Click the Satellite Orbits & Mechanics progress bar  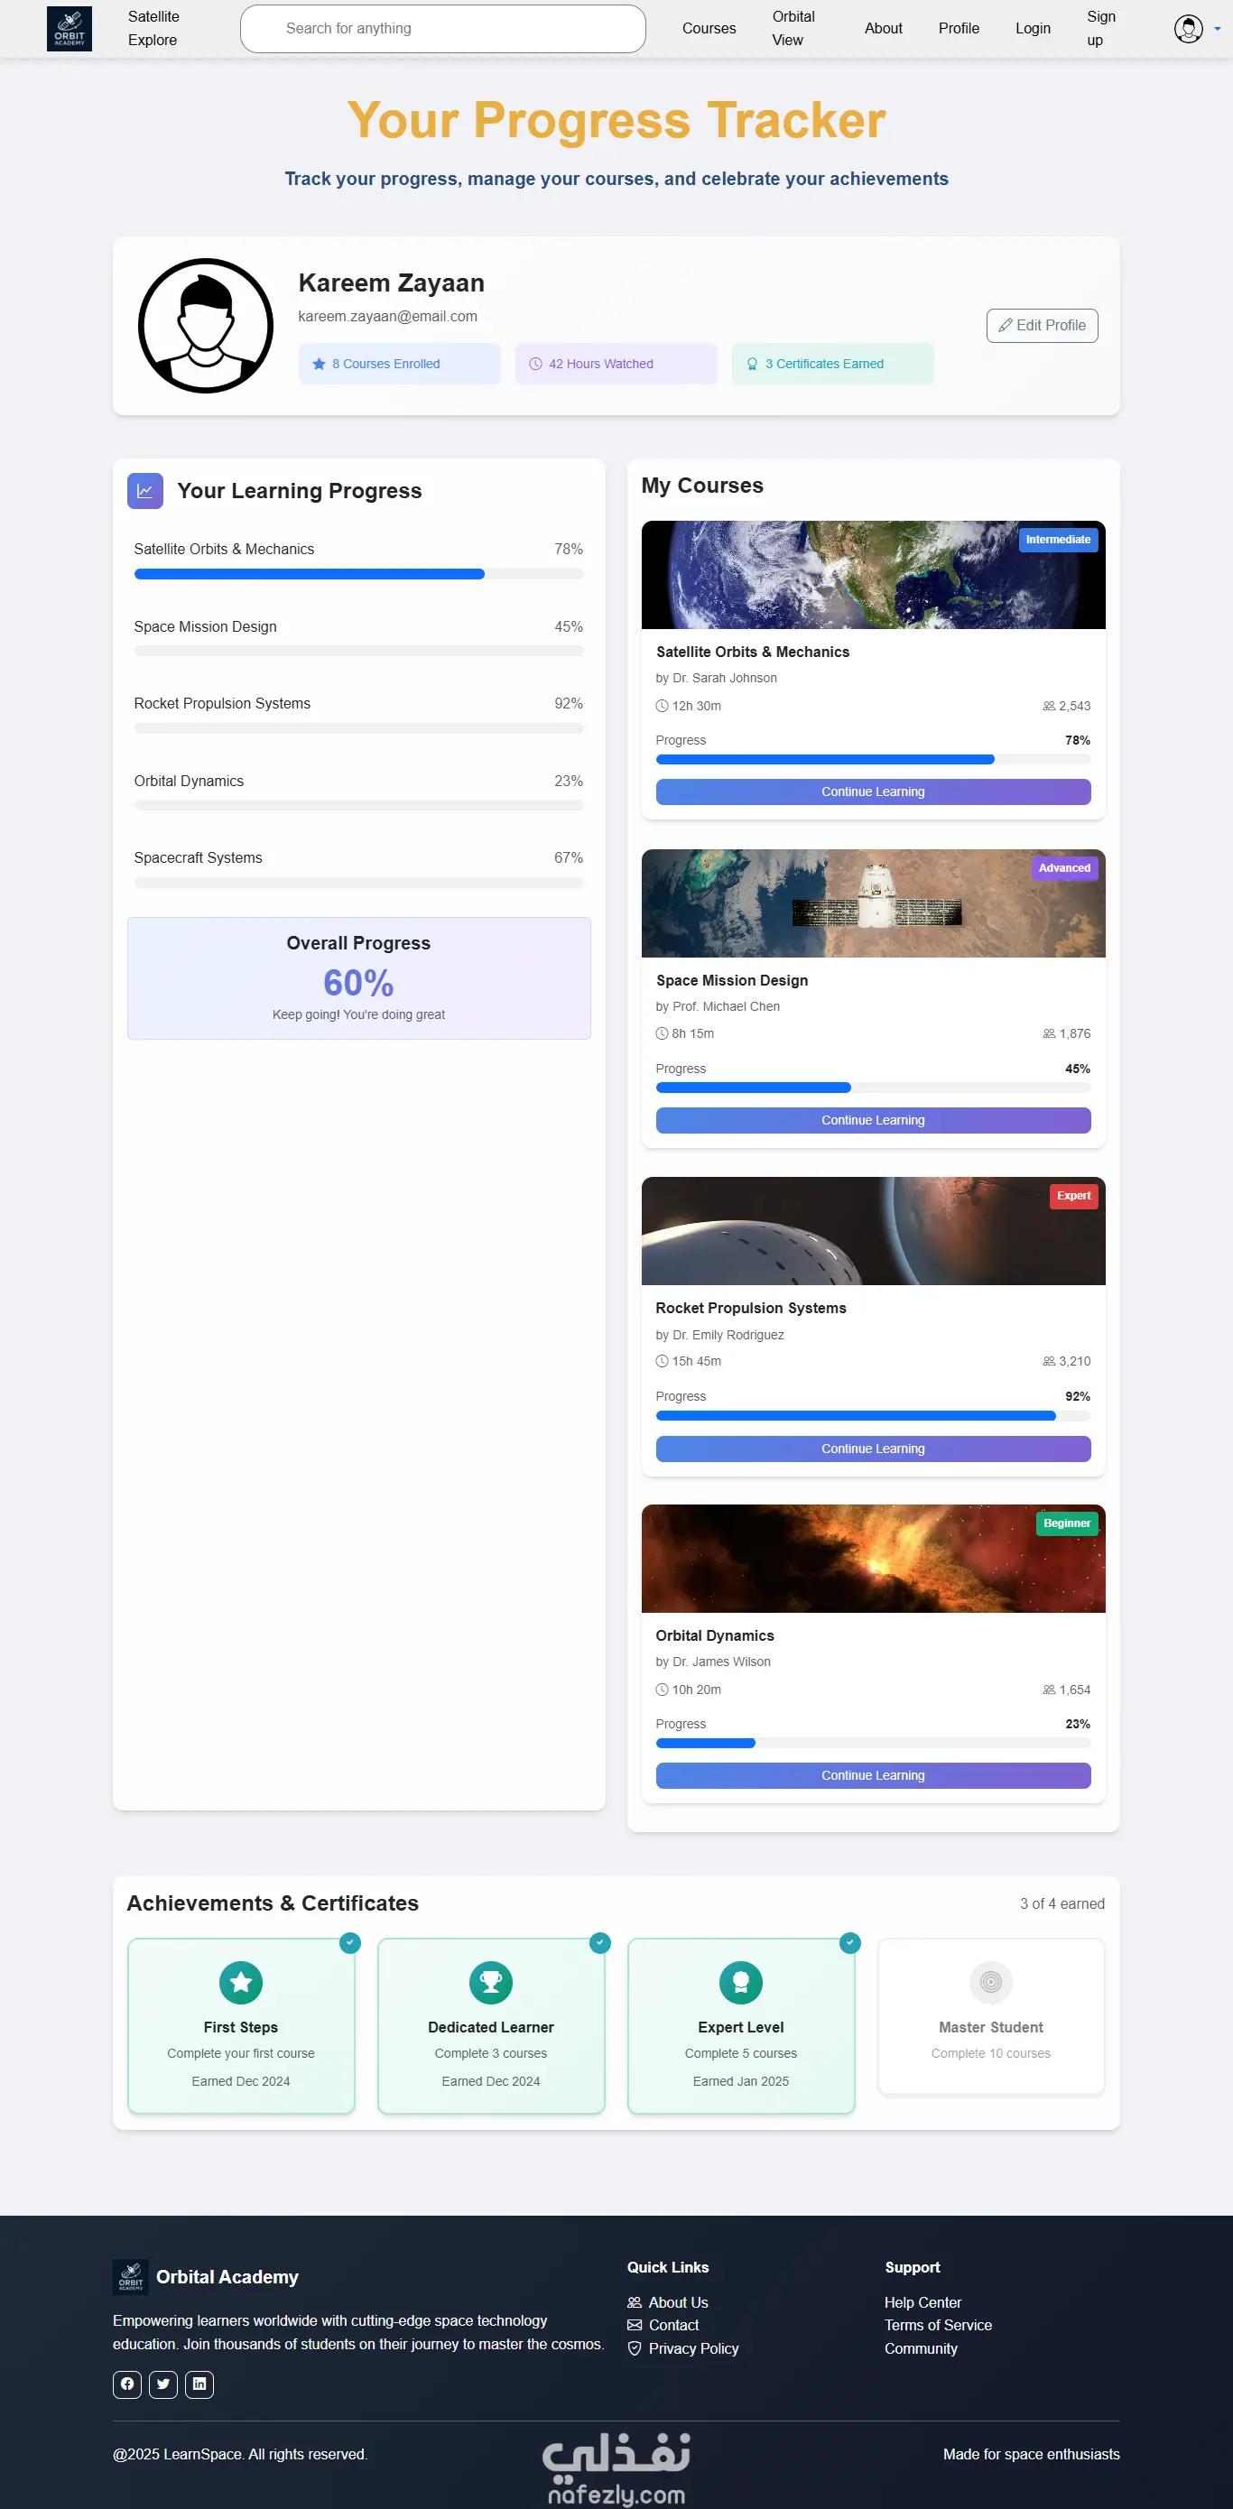358,575
